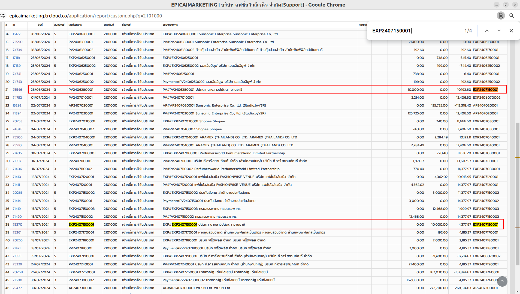Image resolution: width=520 pixels, height=294 pixels.
Task: Click date 08/07/2024
Action: (x=40, y=153)
